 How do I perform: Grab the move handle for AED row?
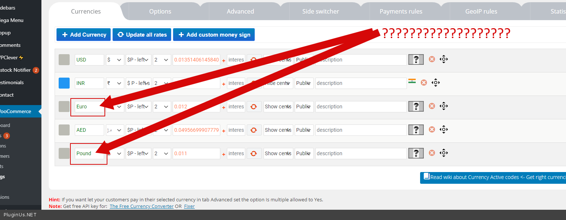click(444, 129)
